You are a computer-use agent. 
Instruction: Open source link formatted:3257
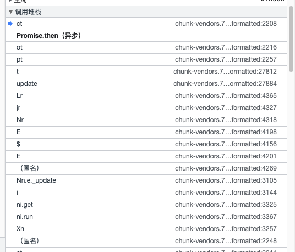click(226, 229)
